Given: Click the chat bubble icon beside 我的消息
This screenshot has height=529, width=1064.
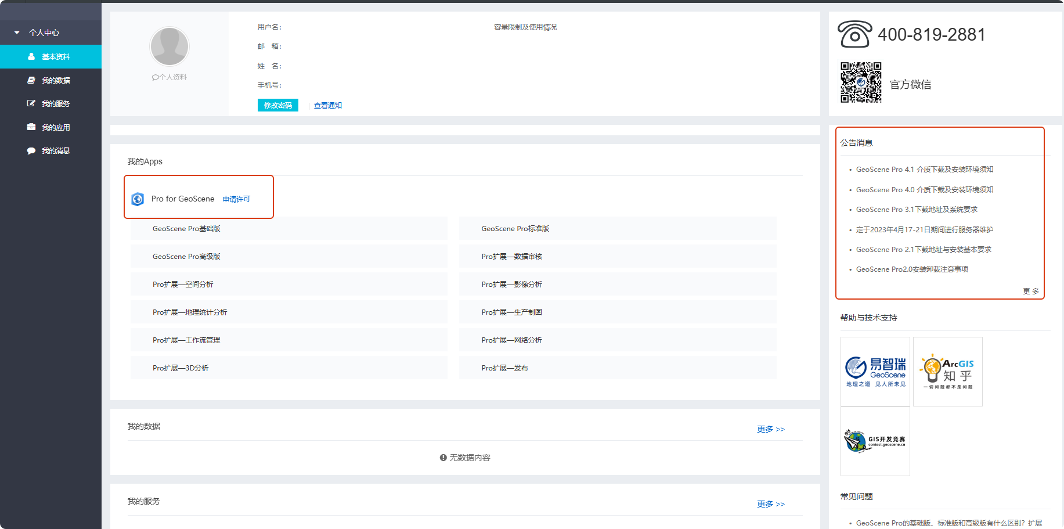Looking at the screenshot, I should click(31, 150).
